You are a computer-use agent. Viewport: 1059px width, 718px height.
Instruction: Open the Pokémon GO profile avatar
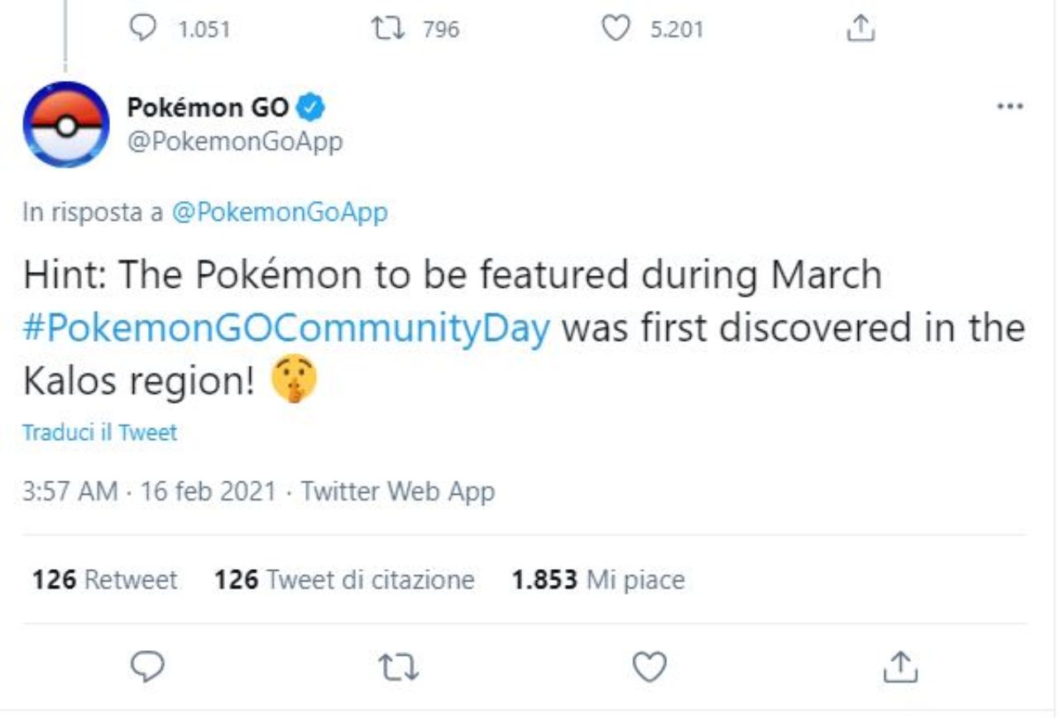[x=66, y=124]
